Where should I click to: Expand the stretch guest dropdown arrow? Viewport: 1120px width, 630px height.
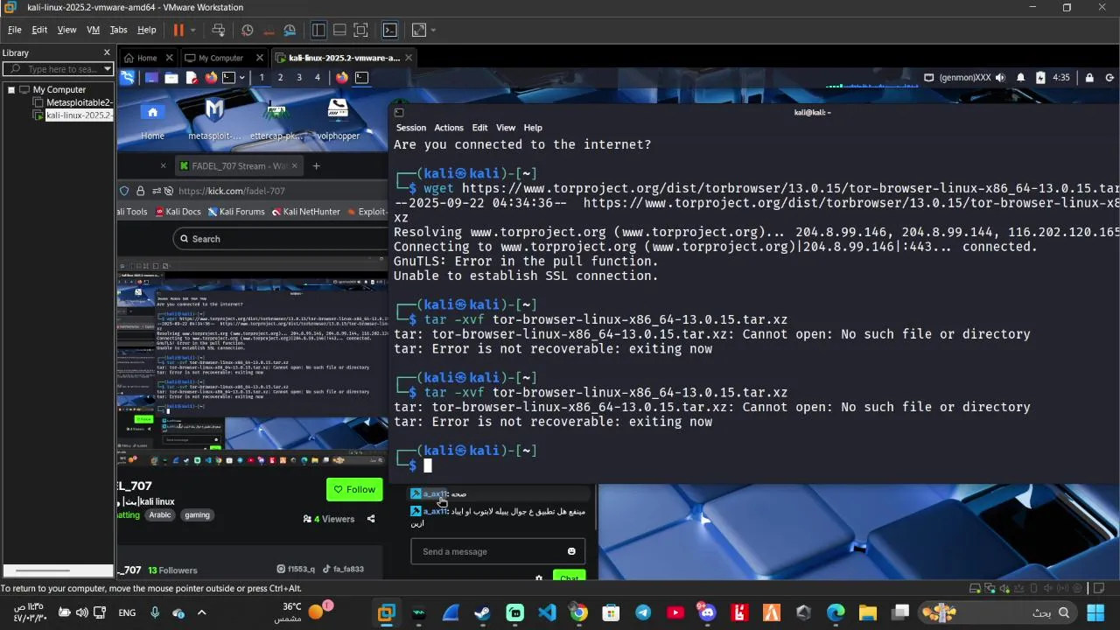pos(433,30)
